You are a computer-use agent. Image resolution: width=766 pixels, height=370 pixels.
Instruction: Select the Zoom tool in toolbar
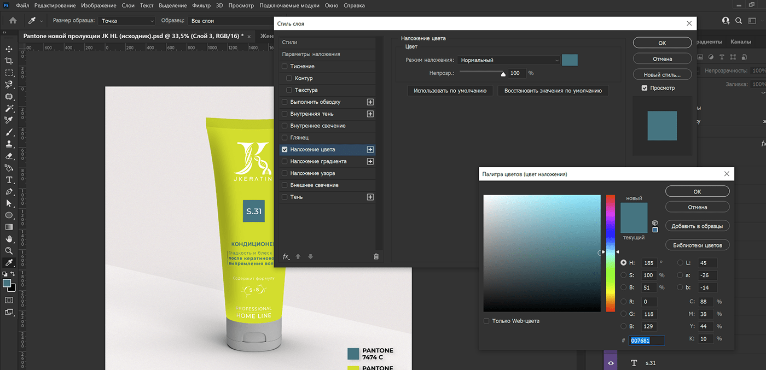(9, 251)
